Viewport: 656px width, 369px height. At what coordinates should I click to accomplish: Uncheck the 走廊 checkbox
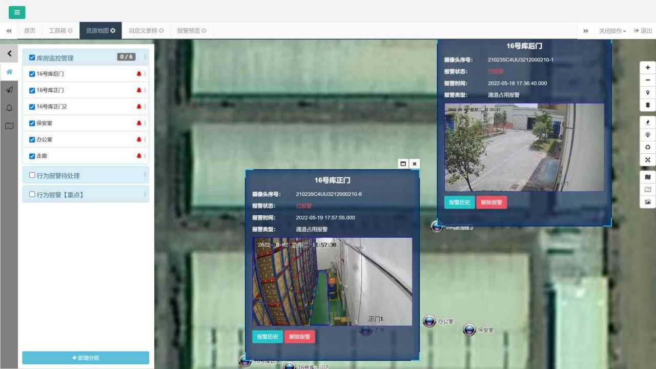pyautogui.click(x=32, y=156)
